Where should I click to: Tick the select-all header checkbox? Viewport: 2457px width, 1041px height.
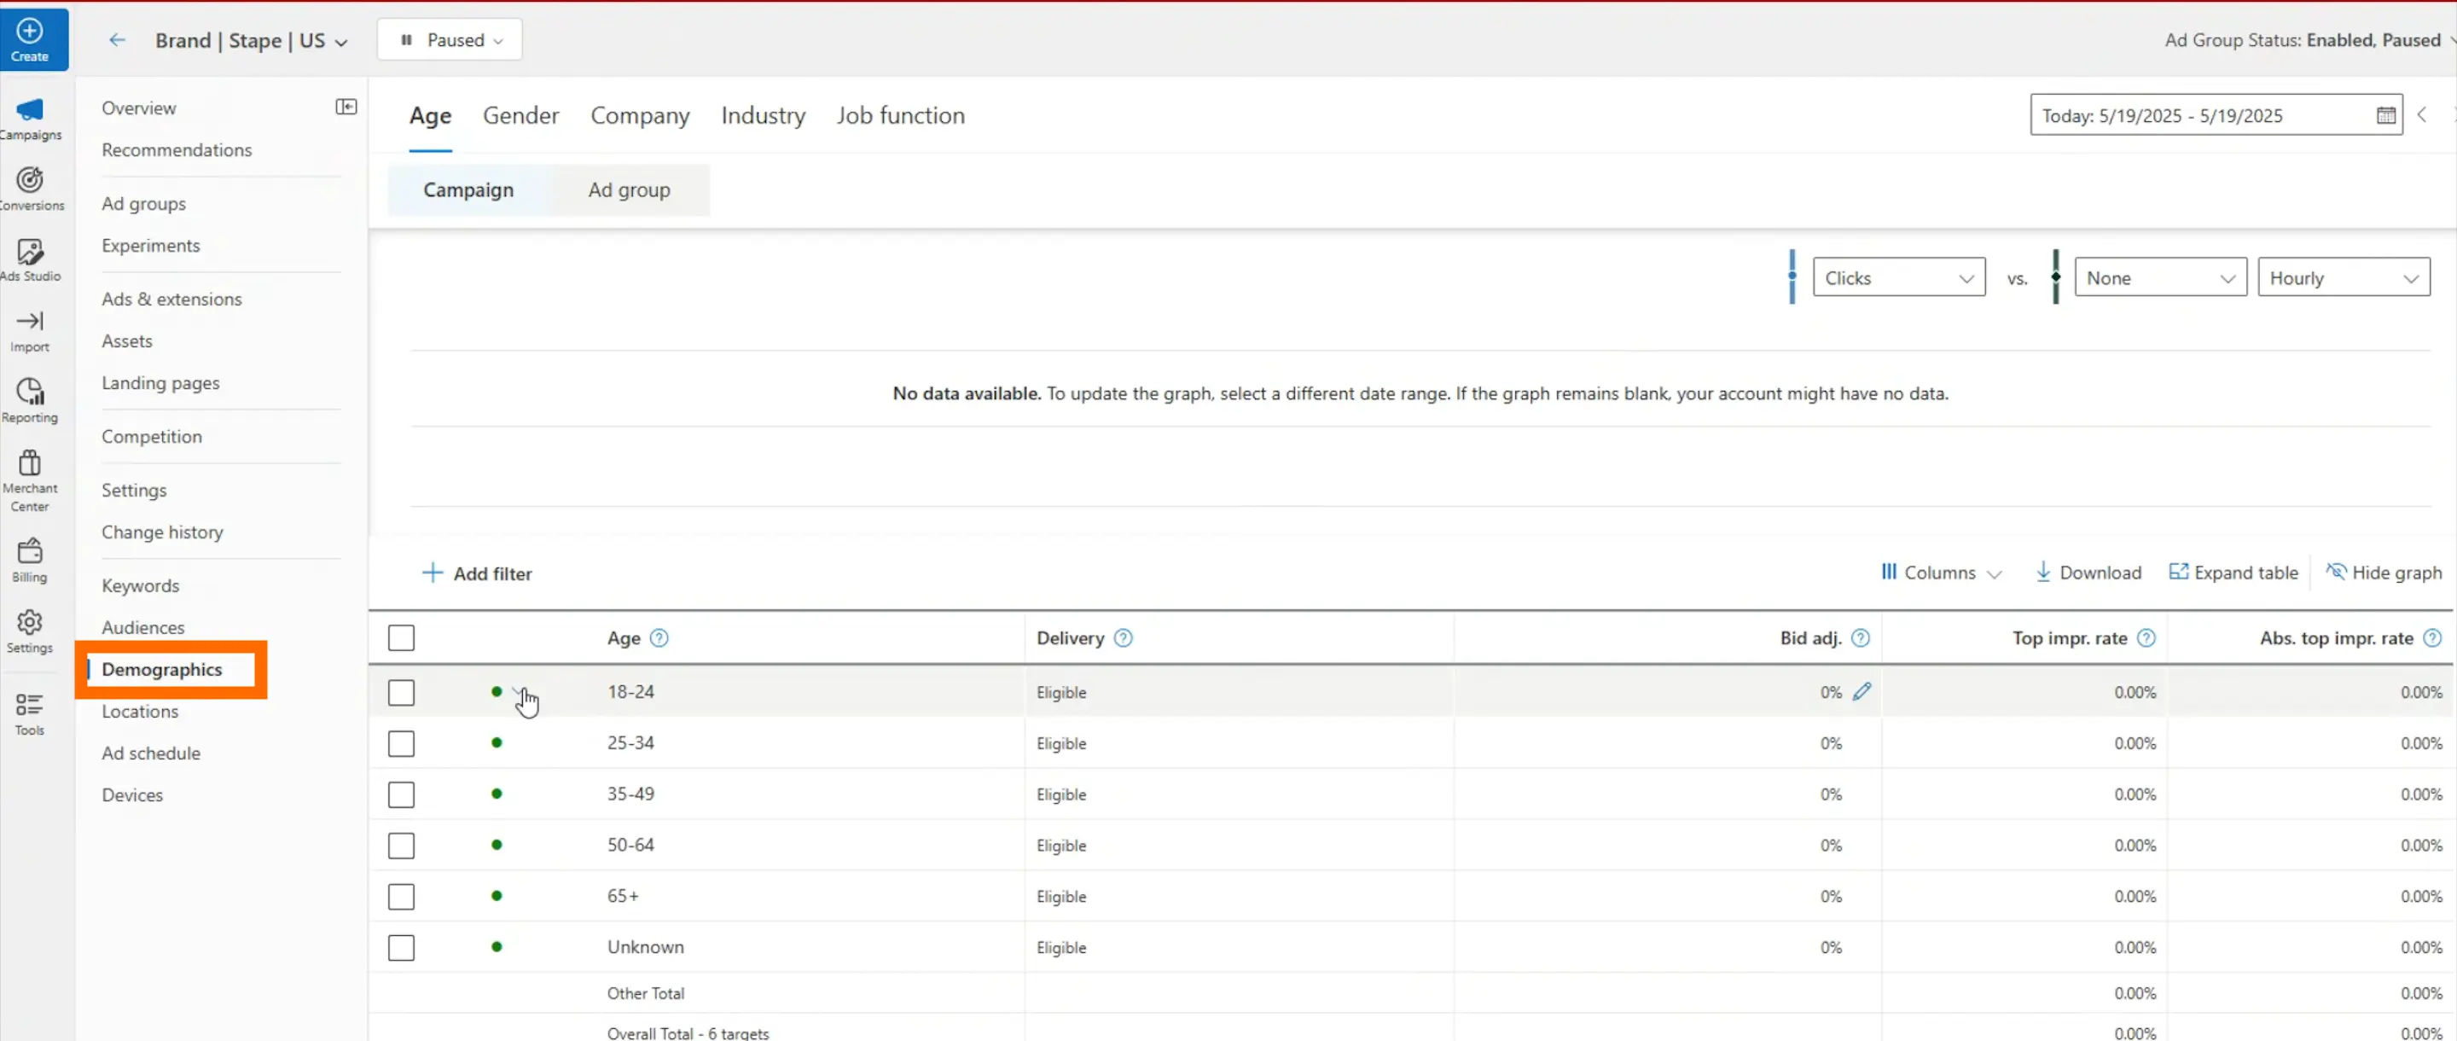pos(402,638)
